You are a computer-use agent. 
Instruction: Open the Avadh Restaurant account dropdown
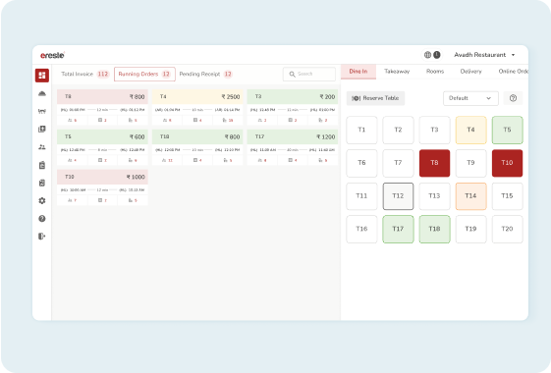[484, 55]
